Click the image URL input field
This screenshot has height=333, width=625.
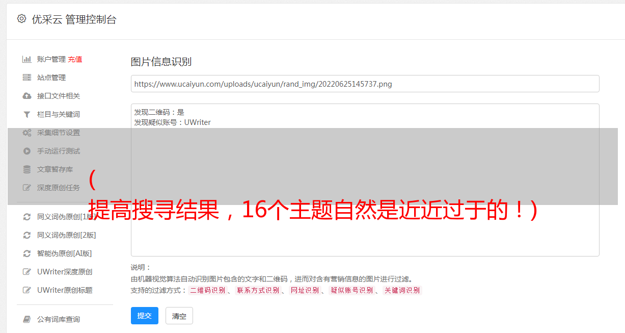pos(365,84)
